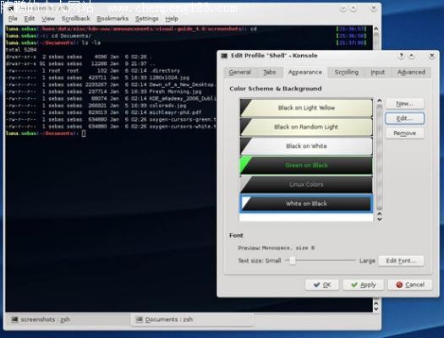The height and width of the screenshot is (338, 444).
Task: Click the colorado.jpg entry in terminal
Action: [167, 106]
